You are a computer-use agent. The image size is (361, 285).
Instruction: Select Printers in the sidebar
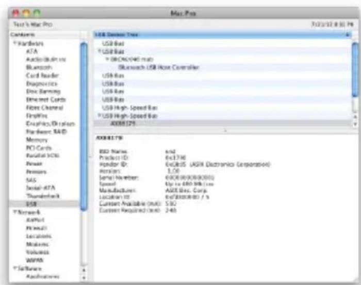[x=36, y=172]
